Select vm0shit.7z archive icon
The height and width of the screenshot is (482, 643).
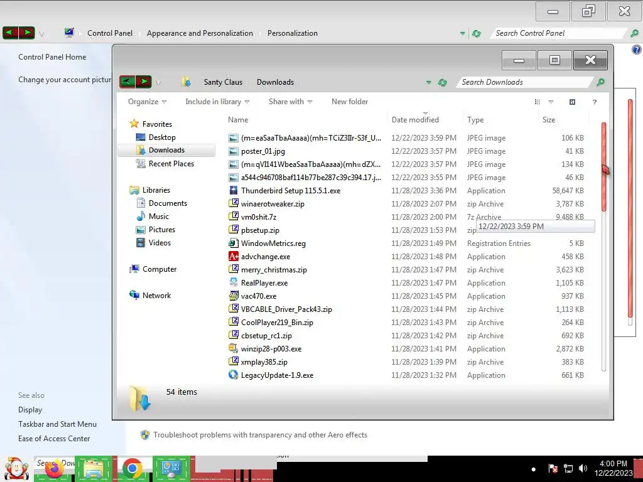click(234, 217)
